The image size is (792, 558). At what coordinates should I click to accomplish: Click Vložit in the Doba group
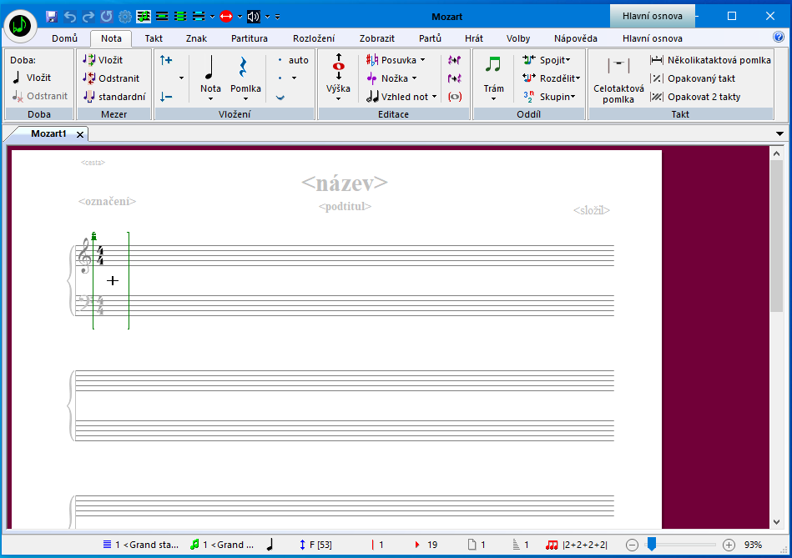(x=31, y=78)
